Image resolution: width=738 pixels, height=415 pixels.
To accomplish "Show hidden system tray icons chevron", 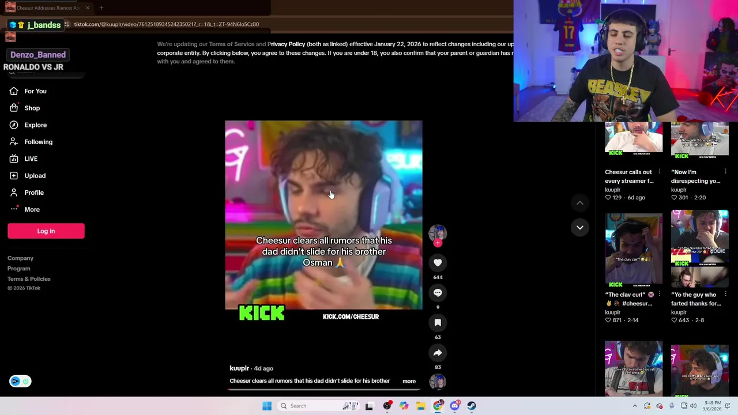I will point(635,406).
